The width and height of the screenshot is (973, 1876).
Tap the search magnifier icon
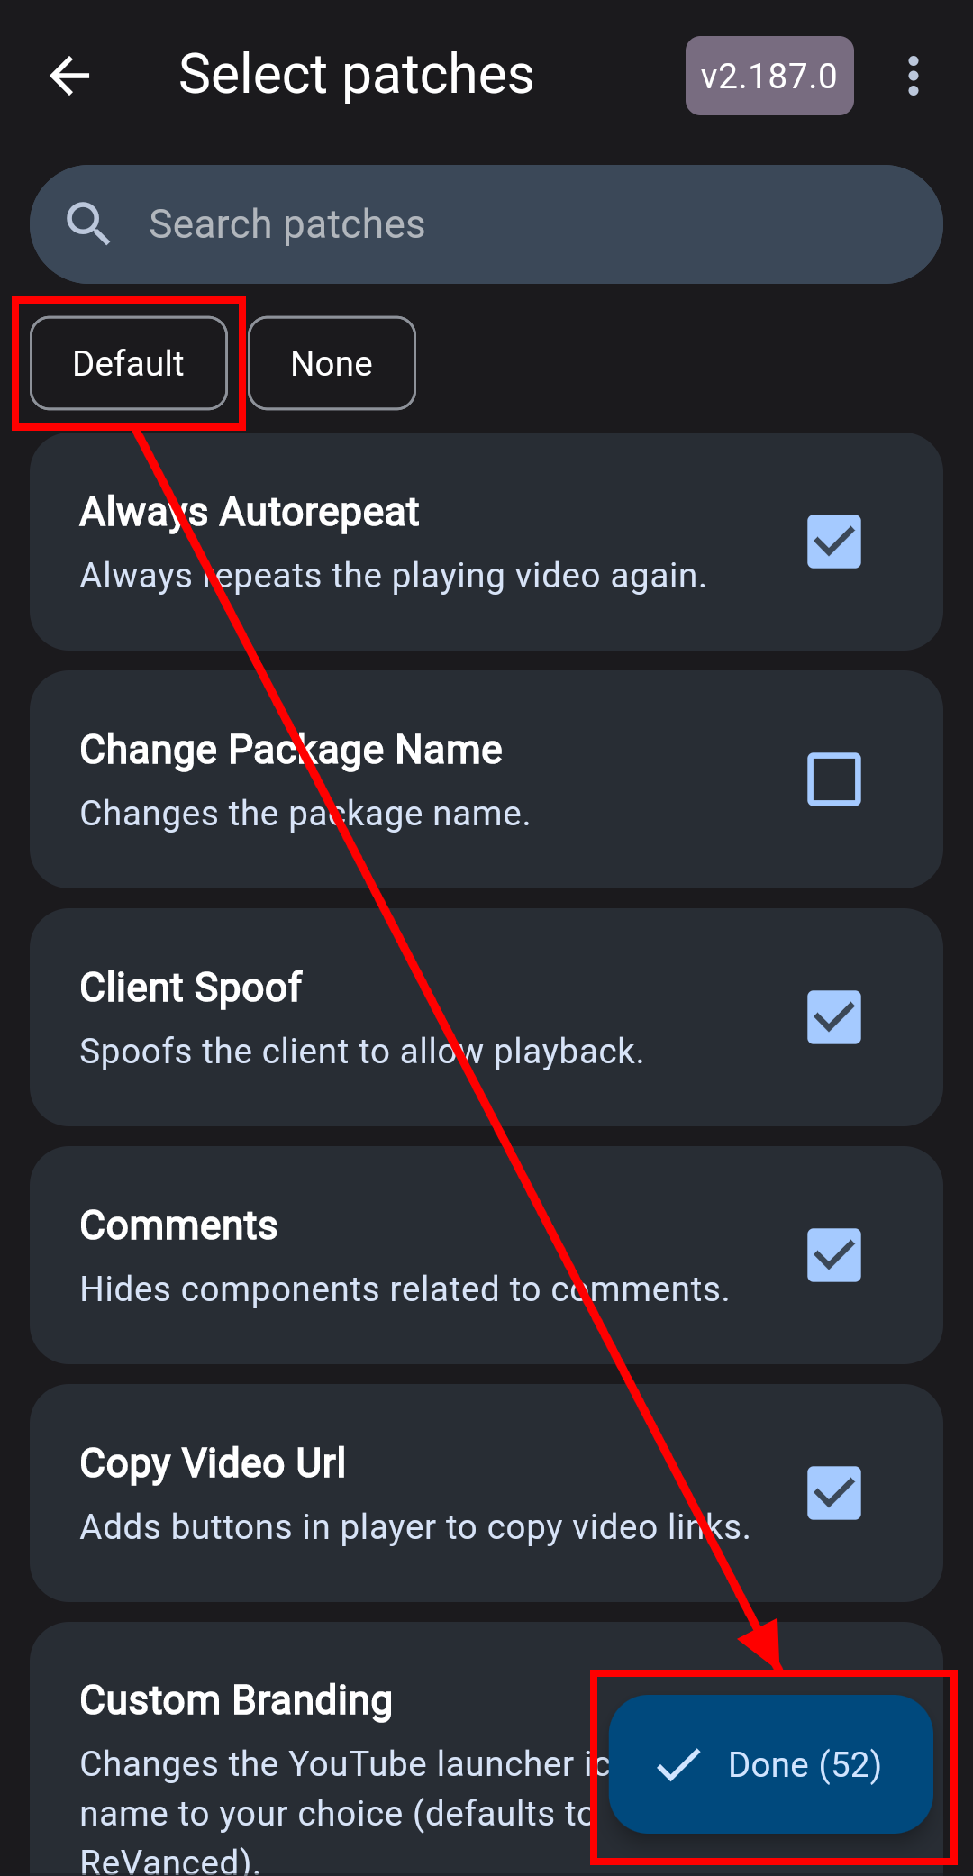click(x=88, y=223)
